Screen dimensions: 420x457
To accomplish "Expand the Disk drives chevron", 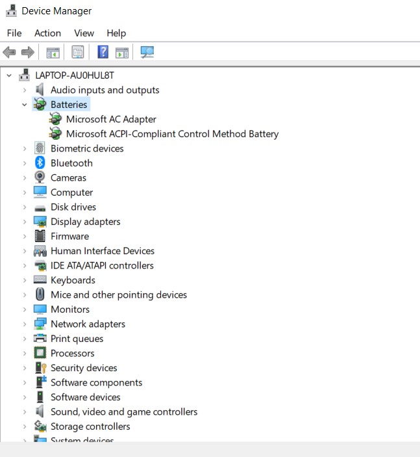I will point(25,207).
